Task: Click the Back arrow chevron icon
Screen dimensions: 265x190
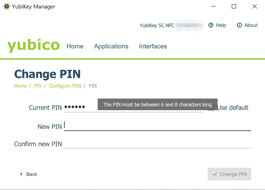Action: coord(21,174)
